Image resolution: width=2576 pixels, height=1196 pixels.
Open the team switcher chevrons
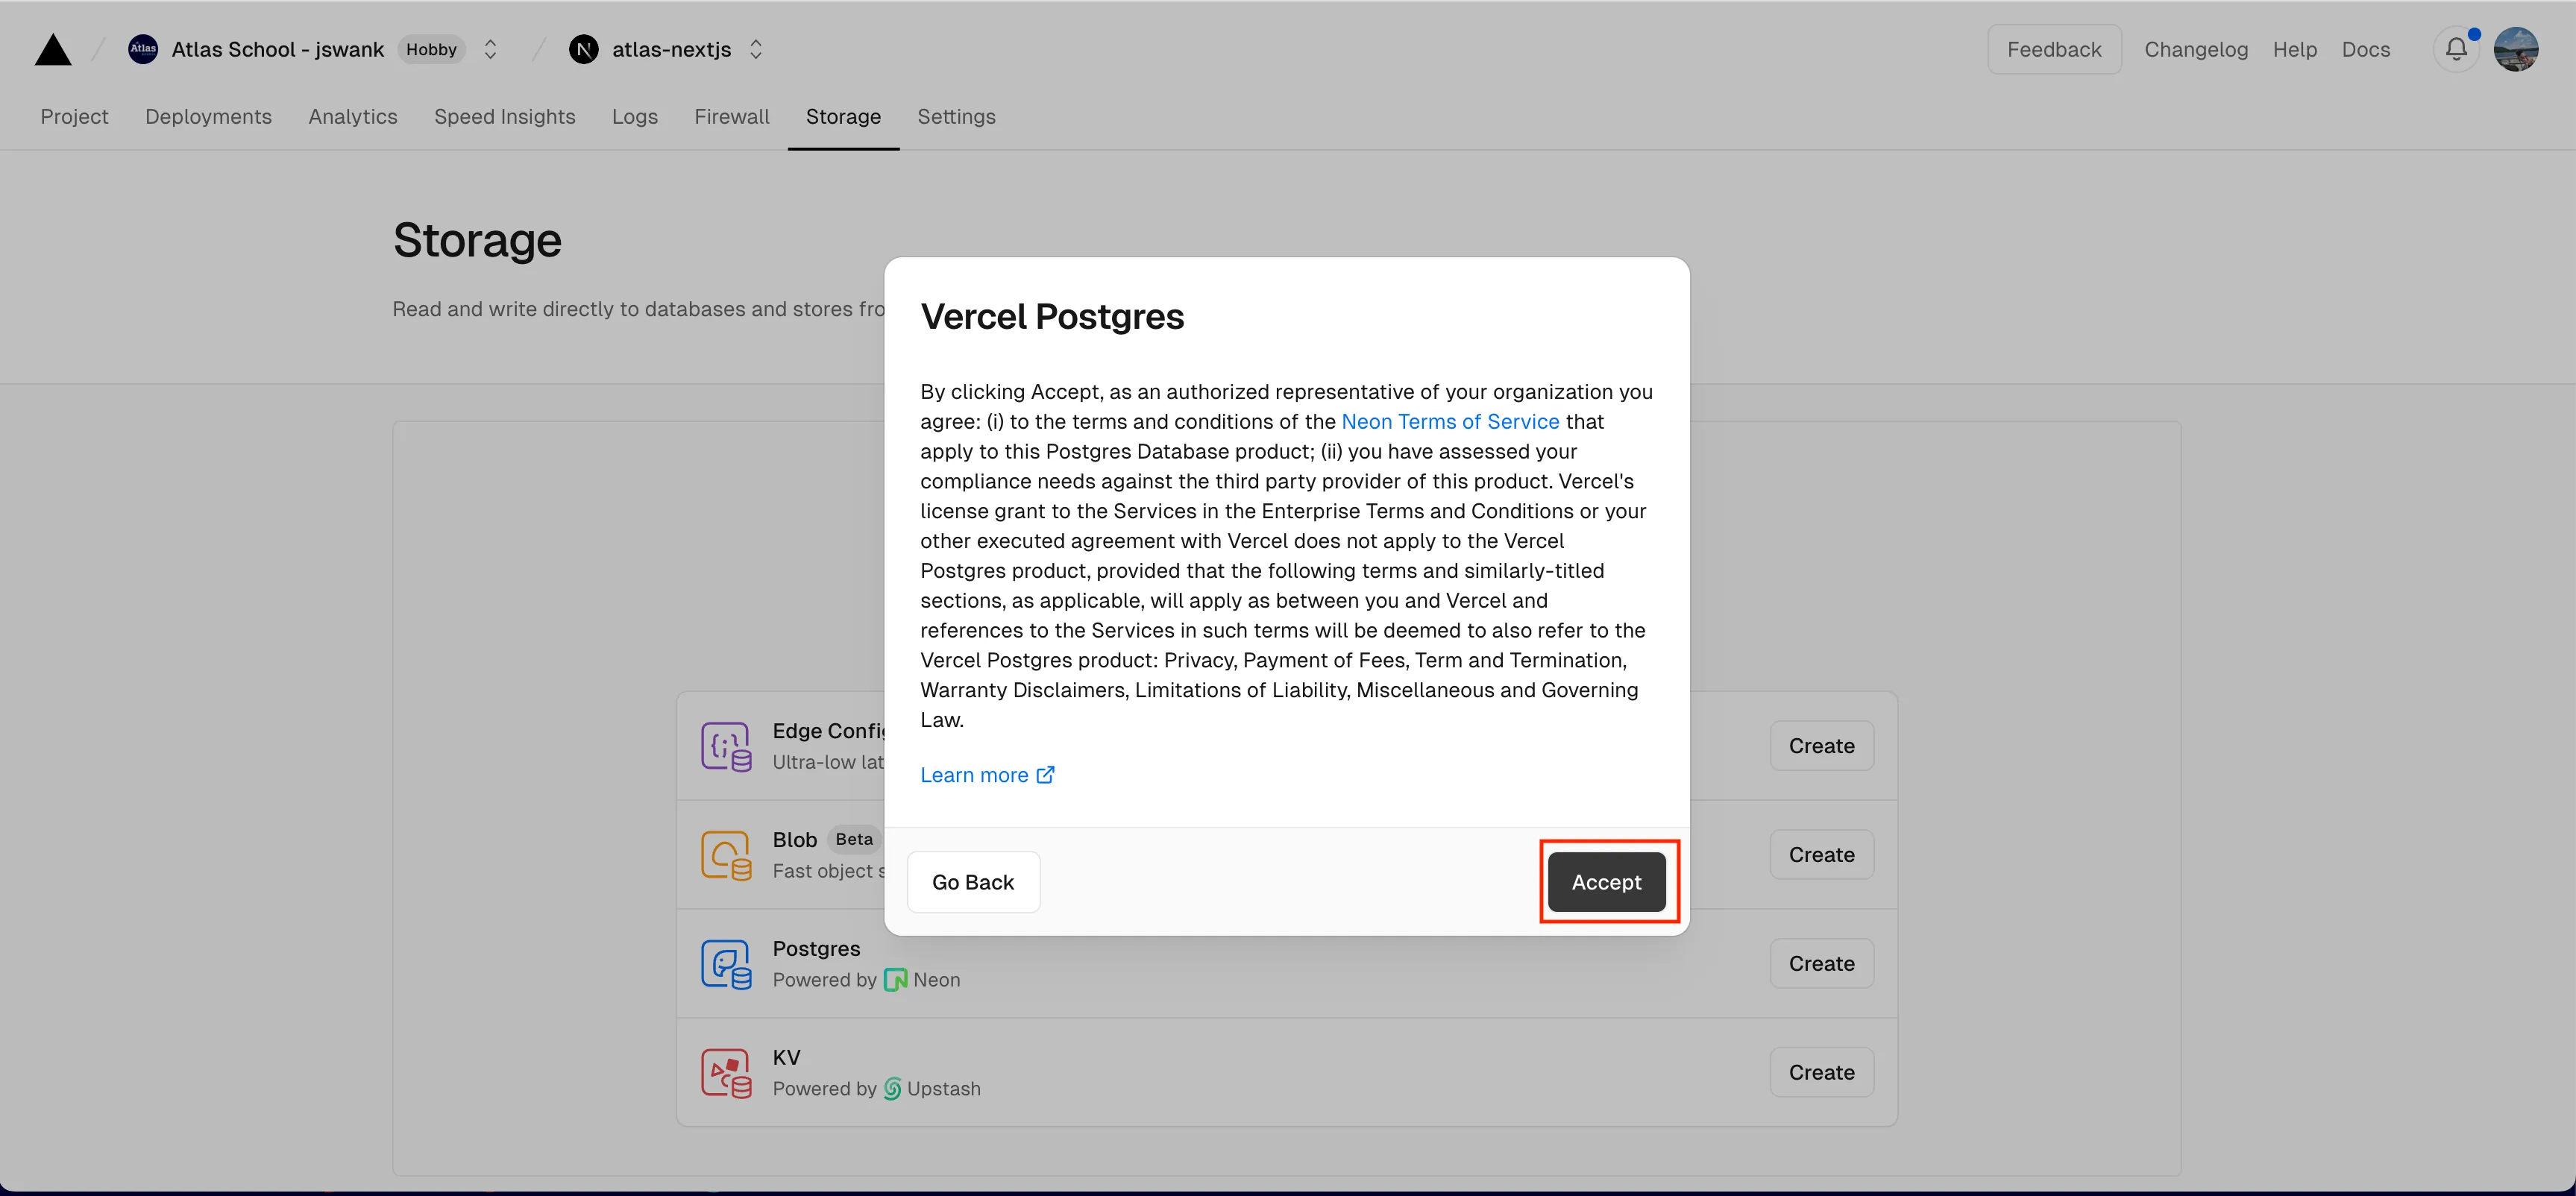pyautogui.click(x=490, y=49)
